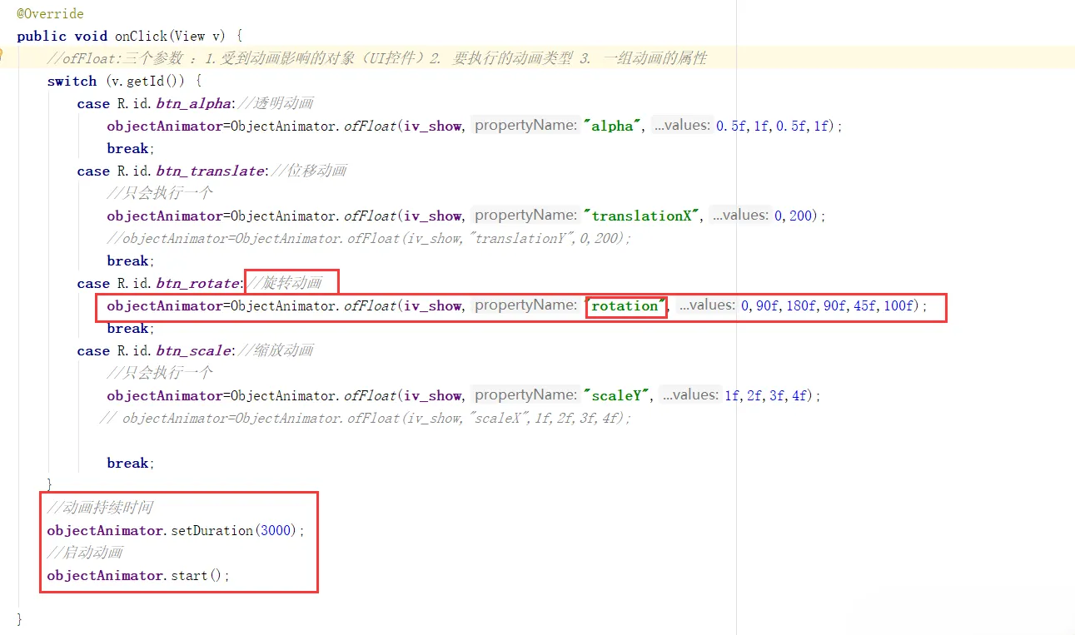Click the break statement under the alpha case

click(x=128, y=148)
